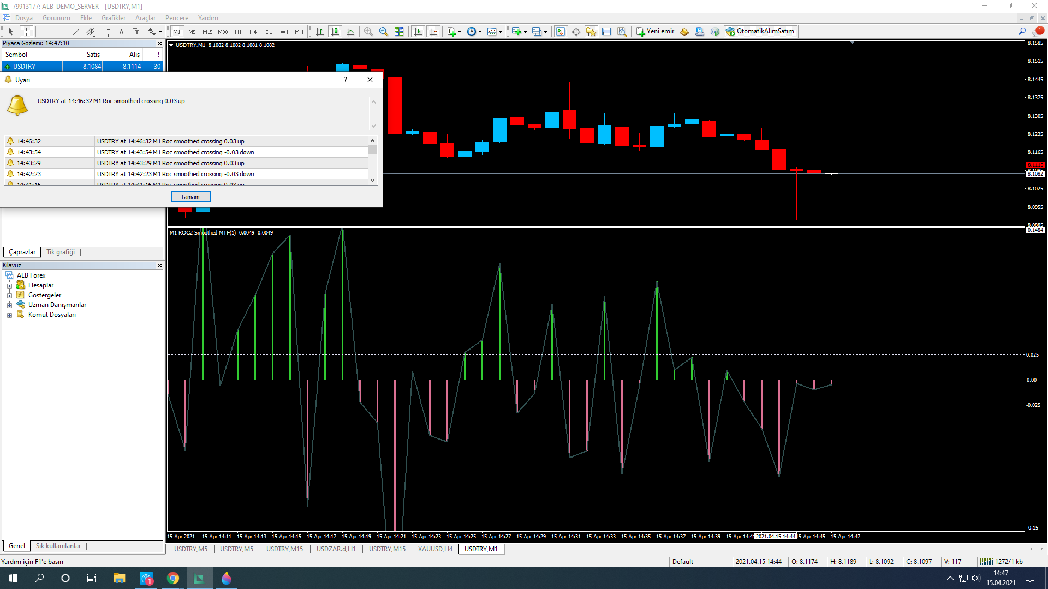Switch to the M5 timeframe
1048x589 pixels.
[x=192, y=32]
